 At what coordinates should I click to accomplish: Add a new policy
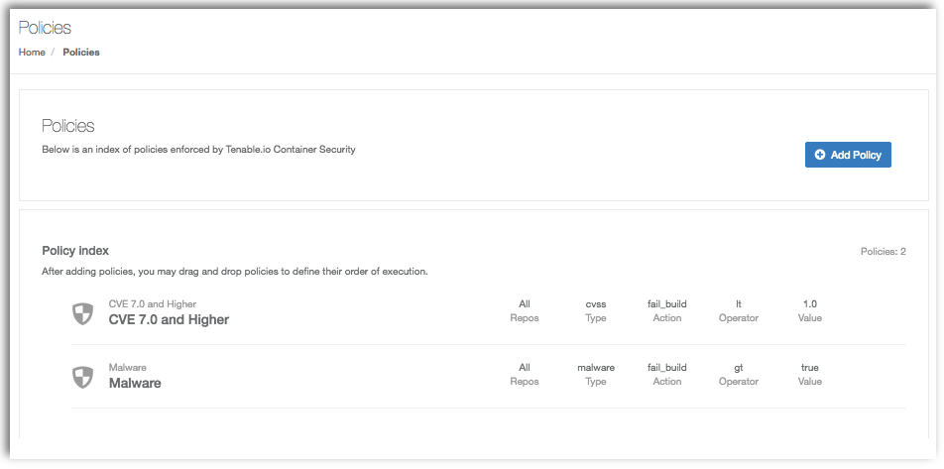[x=848, y=155]
